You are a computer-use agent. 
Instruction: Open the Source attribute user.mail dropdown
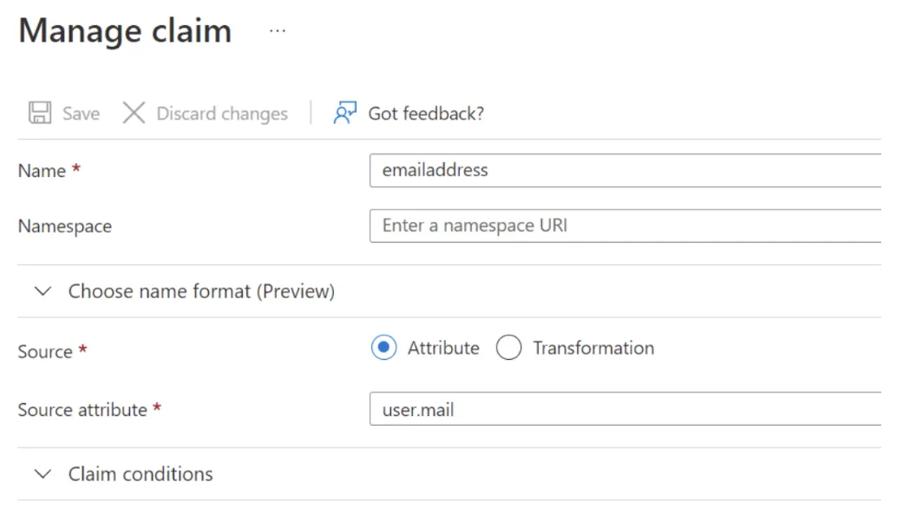625,409
